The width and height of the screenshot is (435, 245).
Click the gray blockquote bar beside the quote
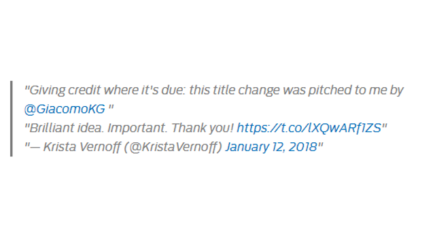pos(12,118)
